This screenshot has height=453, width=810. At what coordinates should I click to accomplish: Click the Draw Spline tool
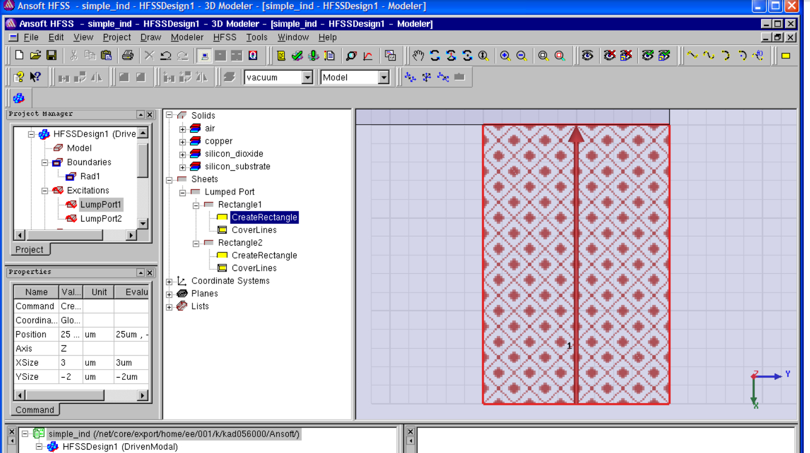(708, 56)
